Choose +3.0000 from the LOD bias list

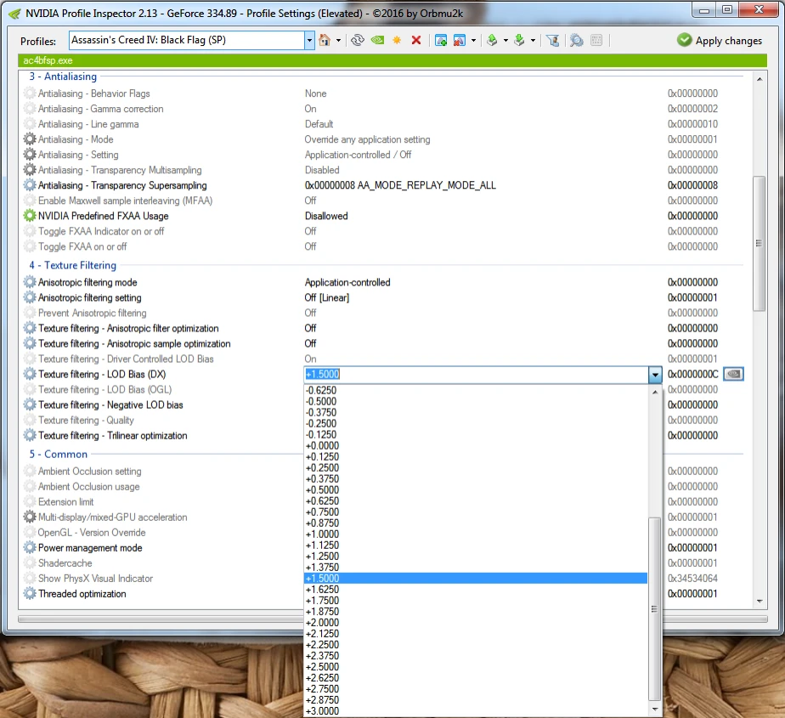pos(322,710)
